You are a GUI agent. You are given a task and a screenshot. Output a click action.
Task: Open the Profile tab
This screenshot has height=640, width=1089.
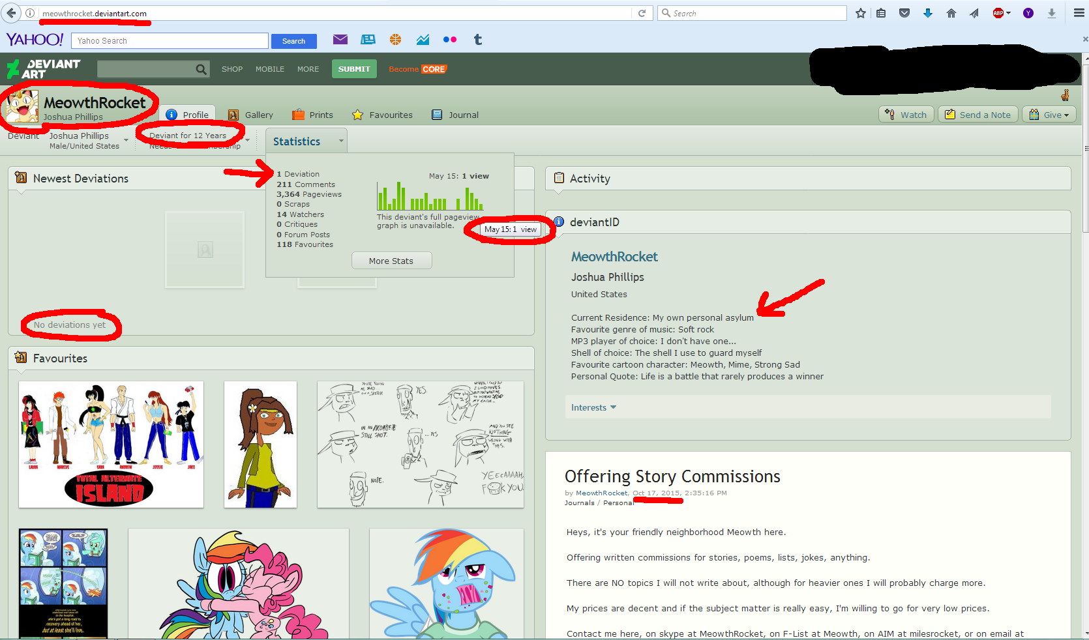tap(188, 115)
